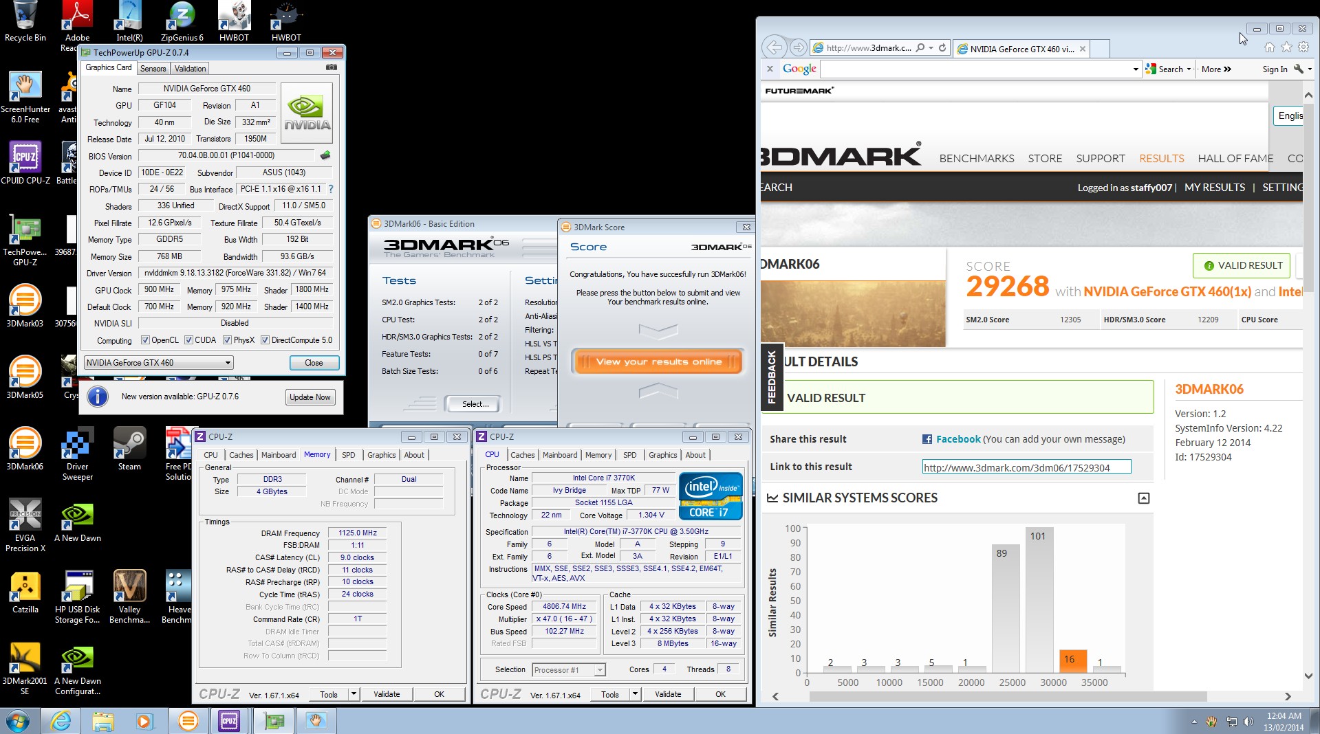Open Mainboard tab in Memory CPU-Z window
This screenshot has height=734, width=1320.
coord(279,455)
